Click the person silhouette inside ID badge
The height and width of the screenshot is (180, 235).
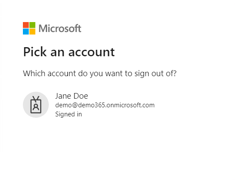click(36, 107)
